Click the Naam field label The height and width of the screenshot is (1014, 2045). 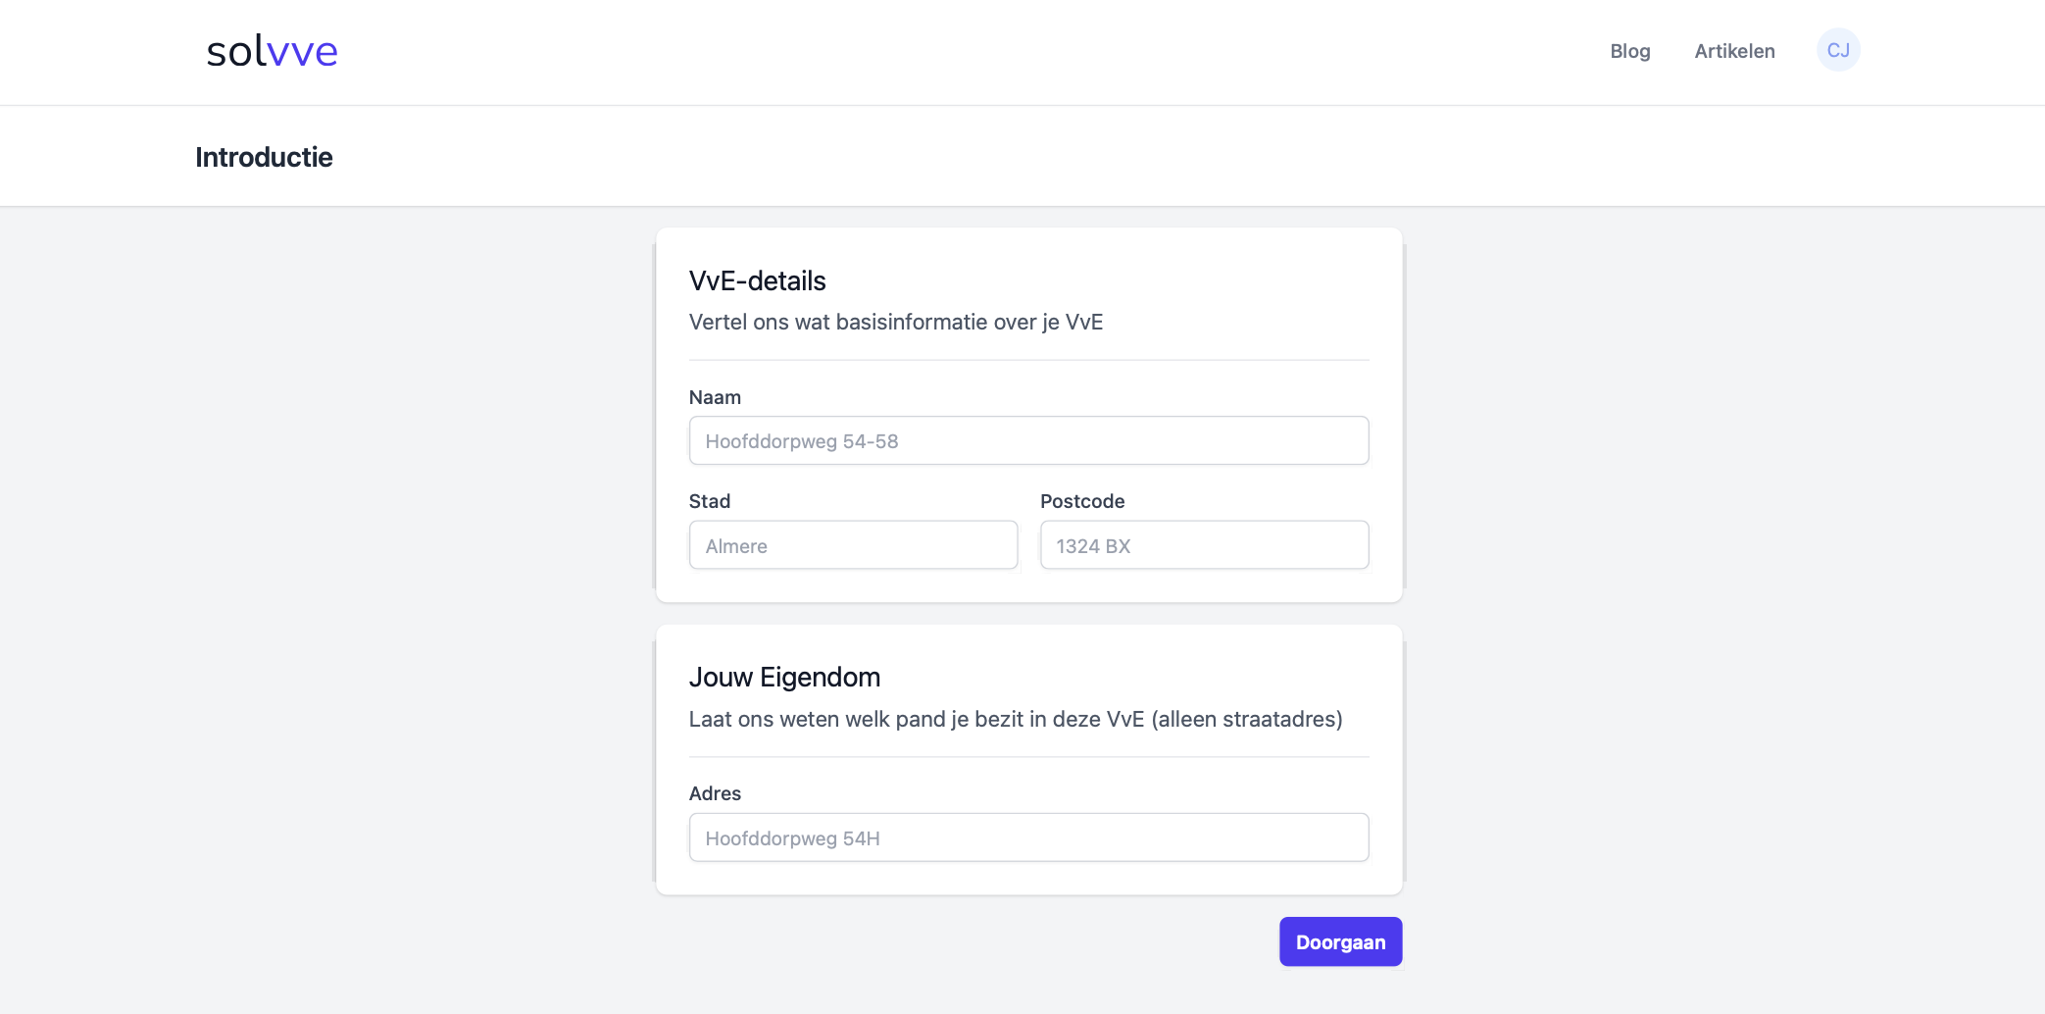pos(715,397)
